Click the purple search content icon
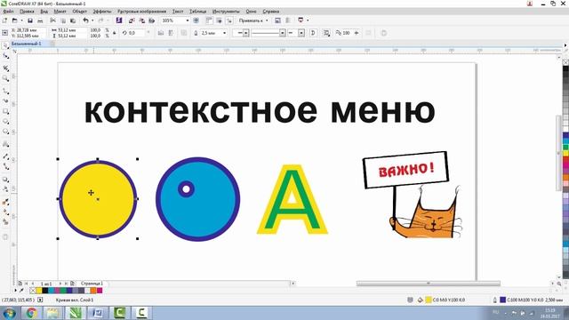569x320 pixels. [x=118, y=20]
